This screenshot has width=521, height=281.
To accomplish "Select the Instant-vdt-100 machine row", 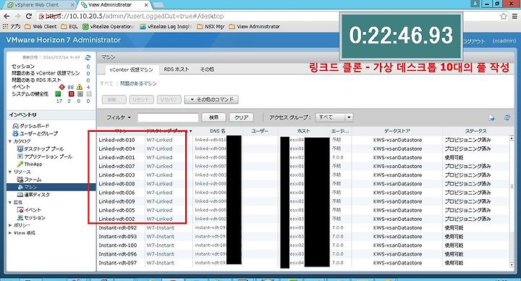I will tap(303, 245).
